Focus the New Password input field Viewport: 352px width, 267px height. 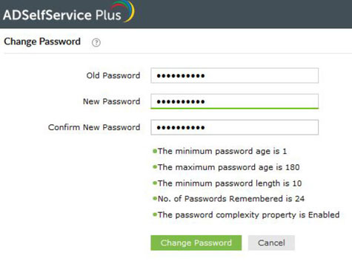coord(234,101)
